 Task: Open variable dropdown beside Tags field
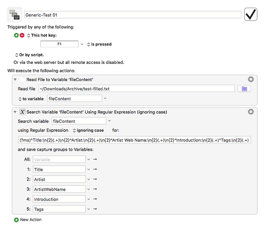click(x=88, y=209)
